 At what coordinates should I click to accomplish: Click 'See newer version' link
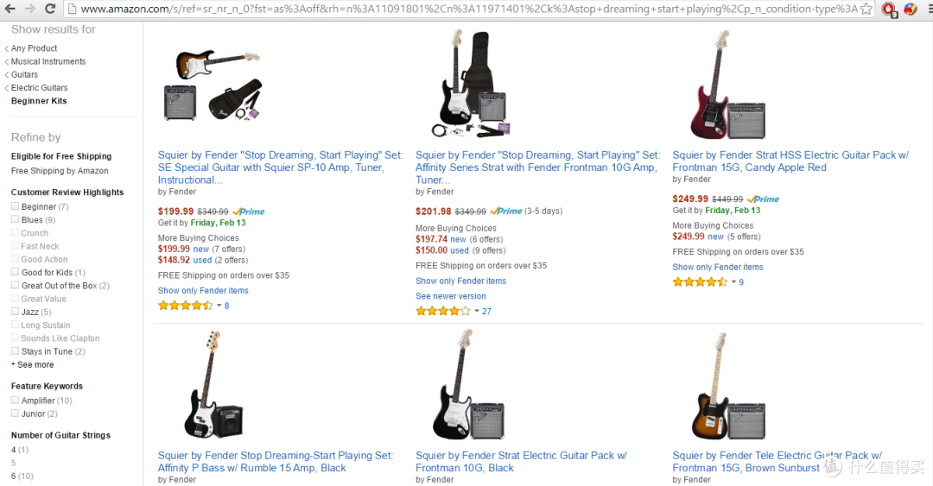450,296
